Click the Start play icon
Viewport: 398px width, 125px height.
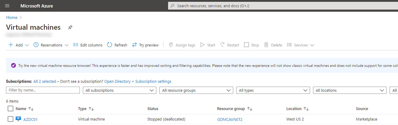pos(202,45)
